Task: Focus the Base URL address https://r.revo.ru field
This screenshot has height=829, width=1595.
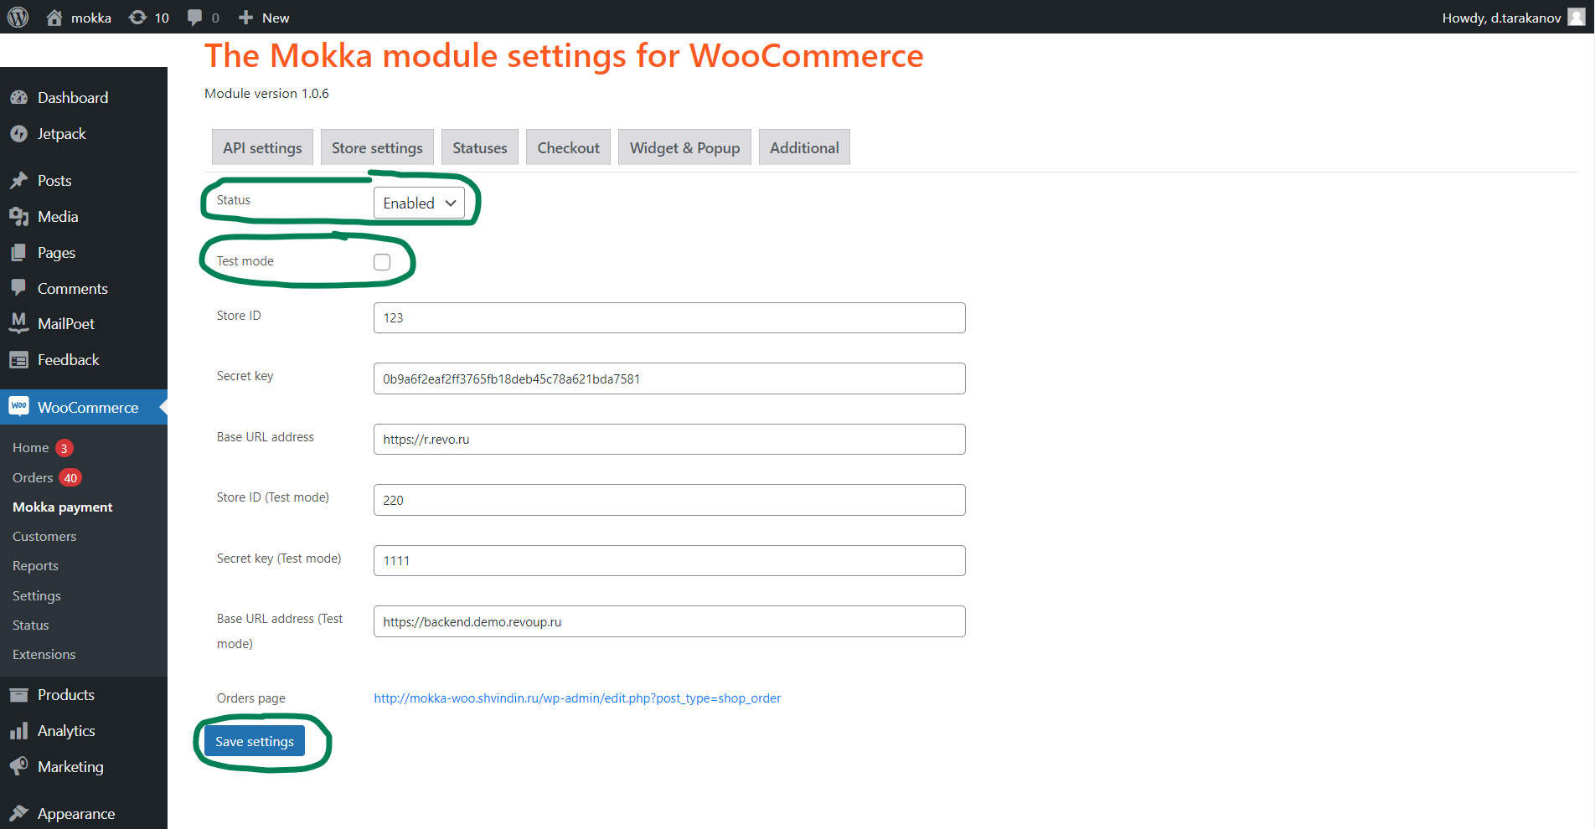Action: [x=669, y=439]
